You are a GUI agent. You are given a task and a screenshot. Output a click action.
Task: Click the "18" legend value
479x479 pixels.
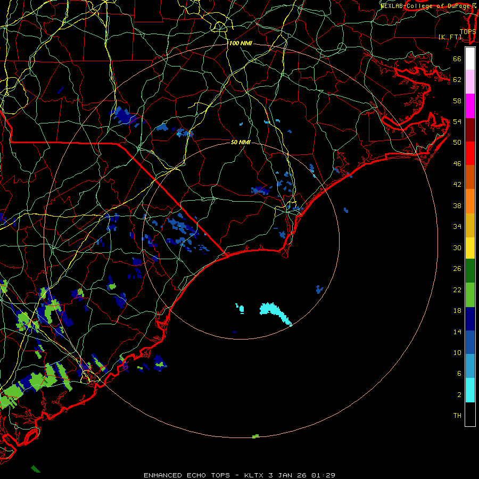click(x=457, y=311)
